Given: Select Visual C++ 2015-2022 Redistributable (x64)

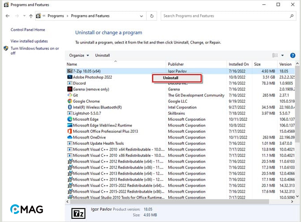Looking at the screenshot, I should click(x=119, y=186).
